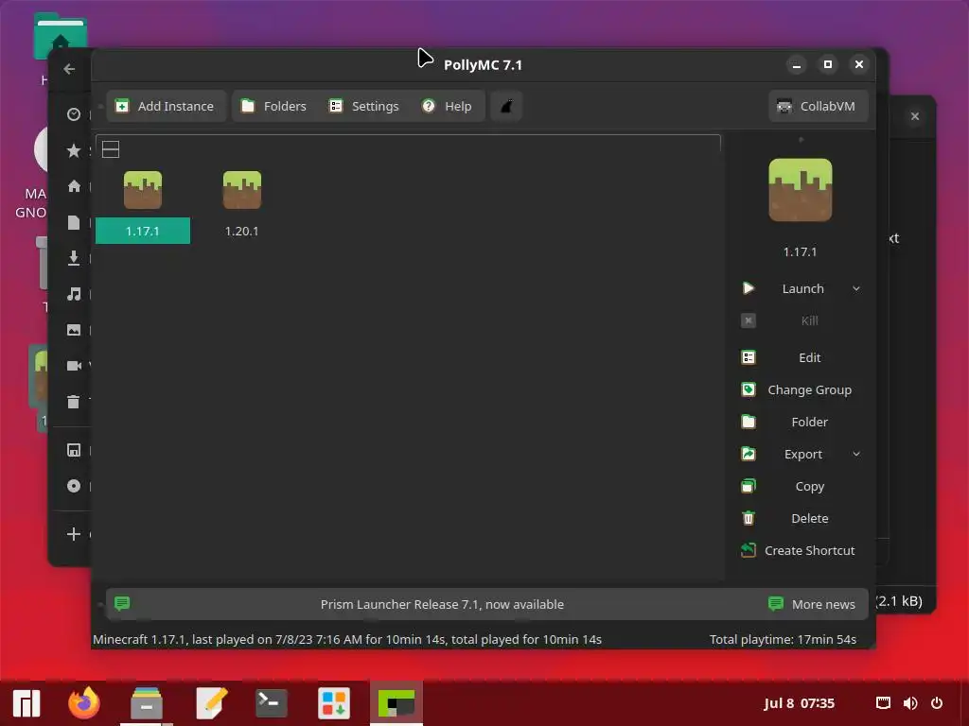Click the power icon in system tray
The height and width of the screenshot is (726, 969).
pyautogui.click(x=937, y=703)
